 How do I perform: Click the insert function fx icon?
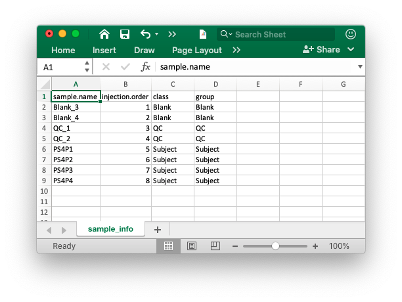click(146, 67)
